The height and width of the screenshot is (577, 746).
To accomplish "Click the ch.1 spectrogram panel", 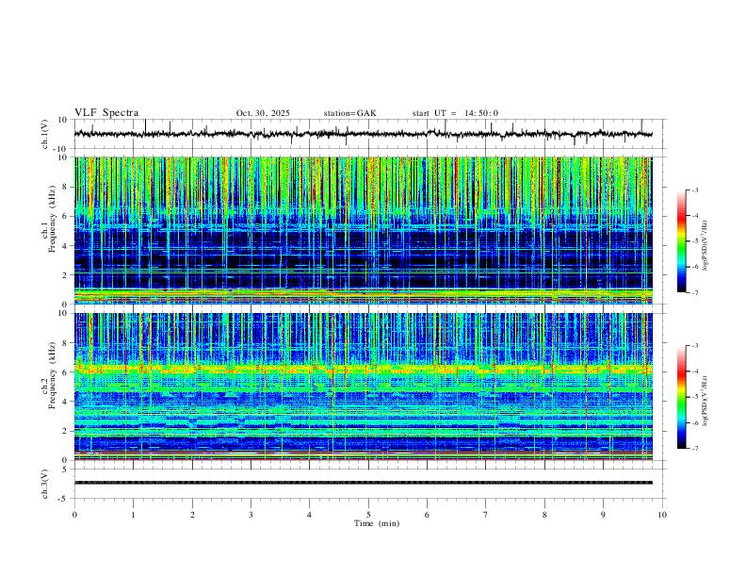I will [363, 230].
